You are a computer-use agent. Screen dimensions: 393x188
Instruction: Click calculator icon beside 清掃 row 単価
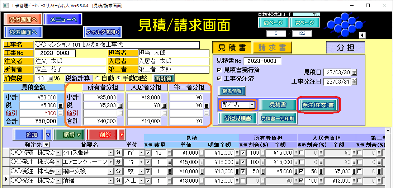(201, 180)
